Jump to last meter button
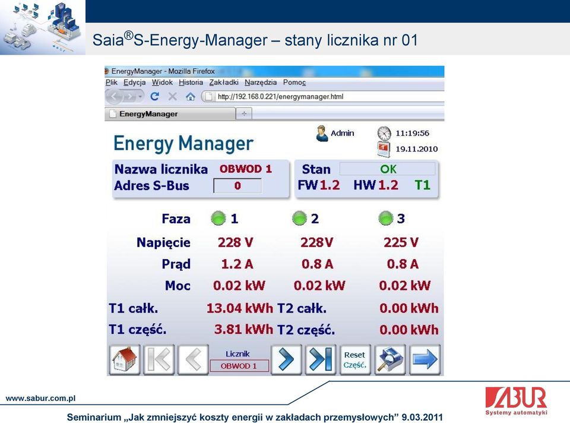This screenshot has width=570, height=423. coord(321,359)
